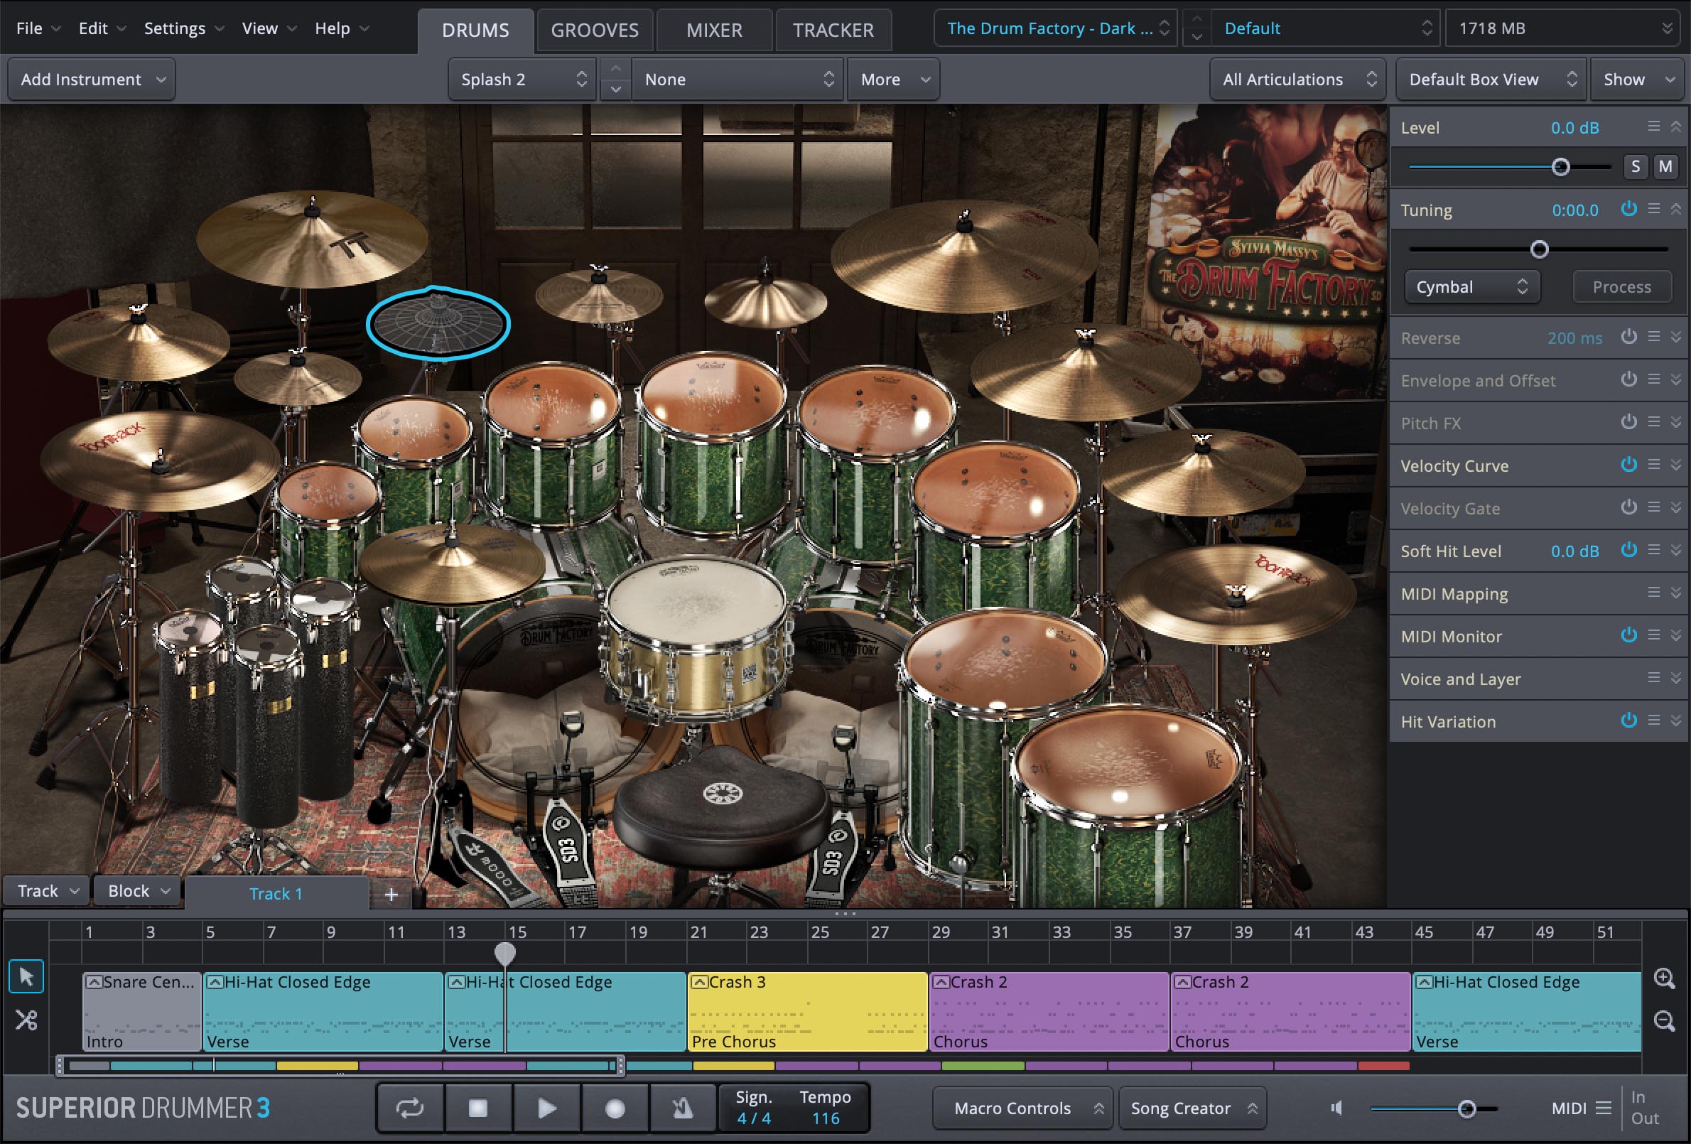Select the scissors cut tool
The image size is (1691, 1144).
point(26,1020)
